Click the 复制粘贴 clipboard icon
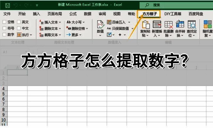 (x=146, y=24)
